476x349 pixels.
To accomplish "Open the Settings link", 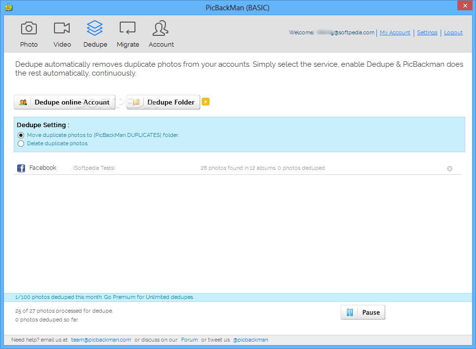I will [427, 32].
